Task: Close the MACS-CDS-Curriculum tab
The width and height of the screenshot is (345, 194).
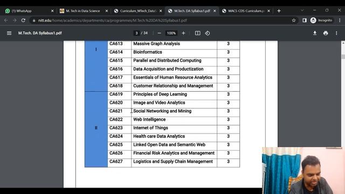Action: 268,11
